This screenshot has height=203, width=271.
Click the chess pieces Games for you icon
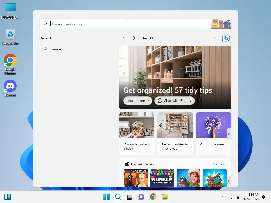click(x=127, y=164)
